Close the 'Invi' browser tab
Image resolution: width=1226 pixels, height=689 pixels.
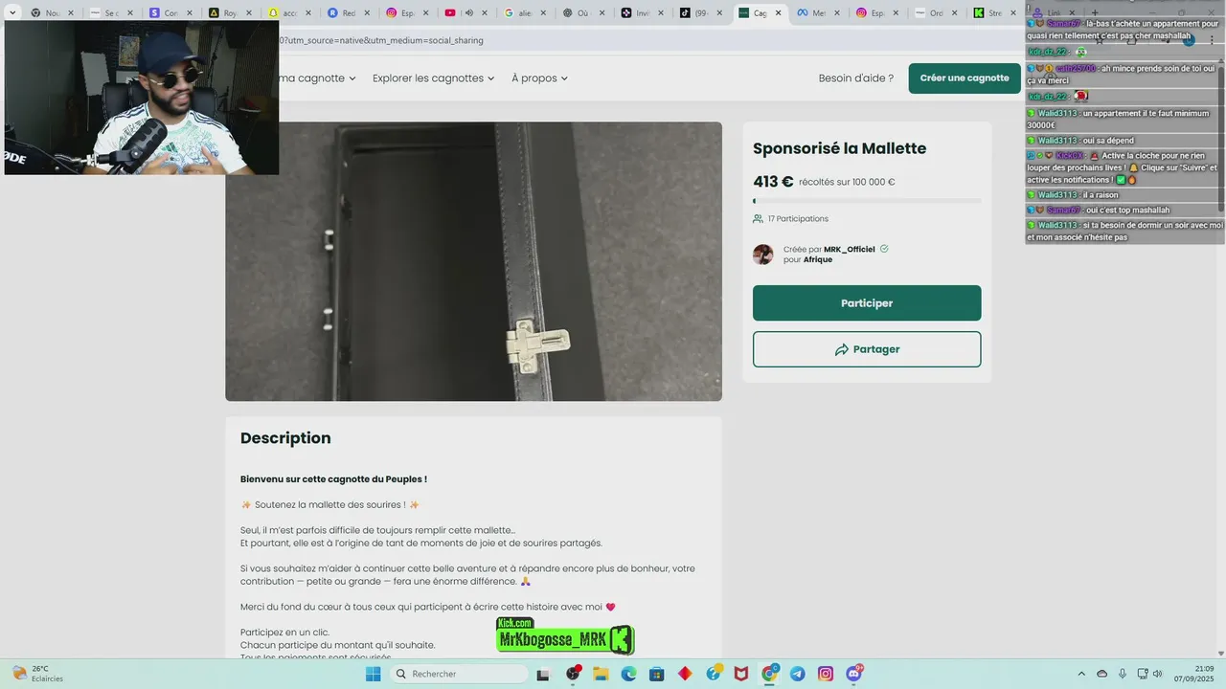659,12
